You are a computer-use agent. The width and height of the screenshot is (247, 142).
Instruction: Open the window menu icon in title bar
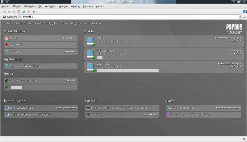(2, 2)
